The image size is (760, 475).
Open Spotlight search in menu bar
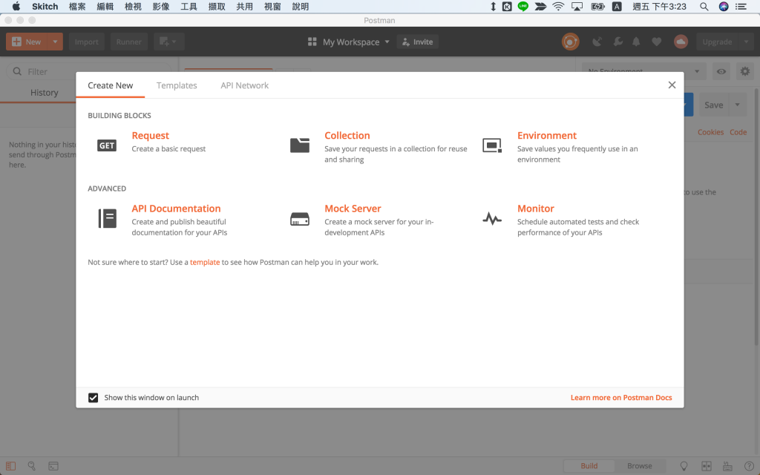tap(704, 6)
